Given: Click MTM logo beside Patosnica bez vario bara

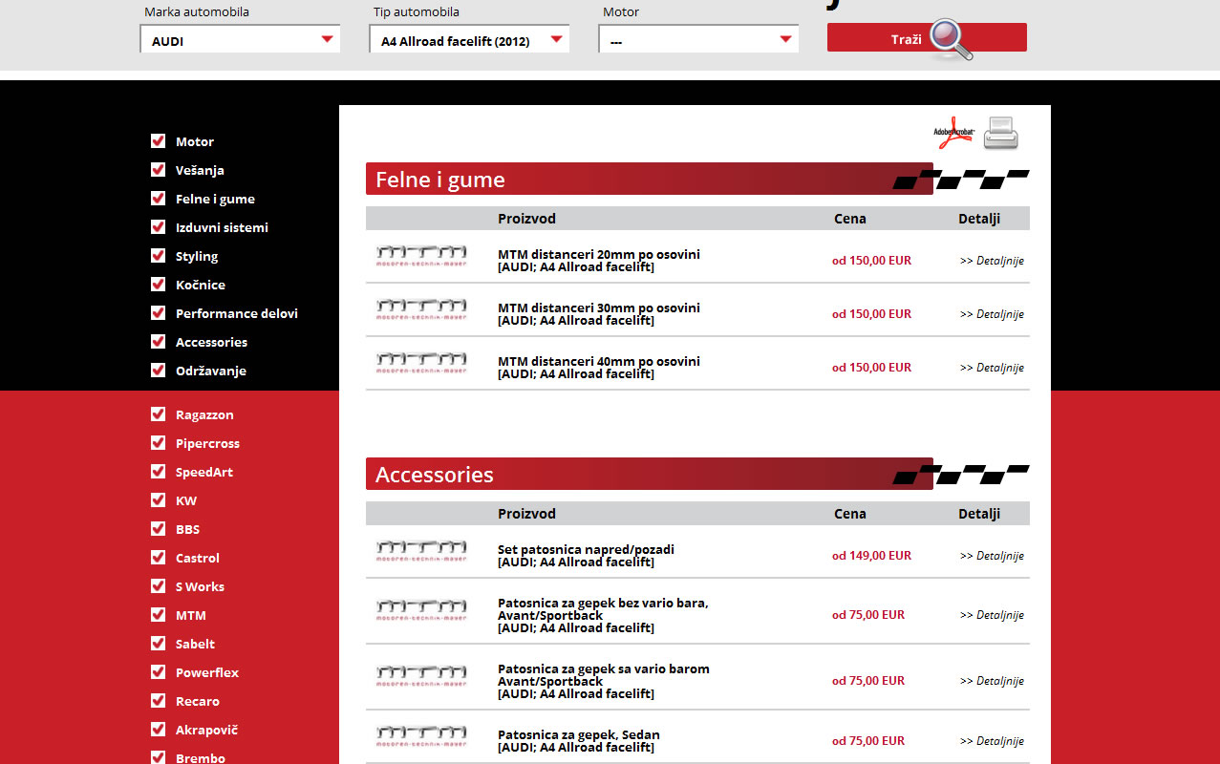Looking at the screenshot, I should tap(421, 610).
